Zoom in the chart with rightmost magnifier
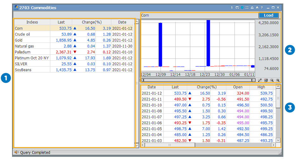This screenshot has width=296, height=166. 278,80
